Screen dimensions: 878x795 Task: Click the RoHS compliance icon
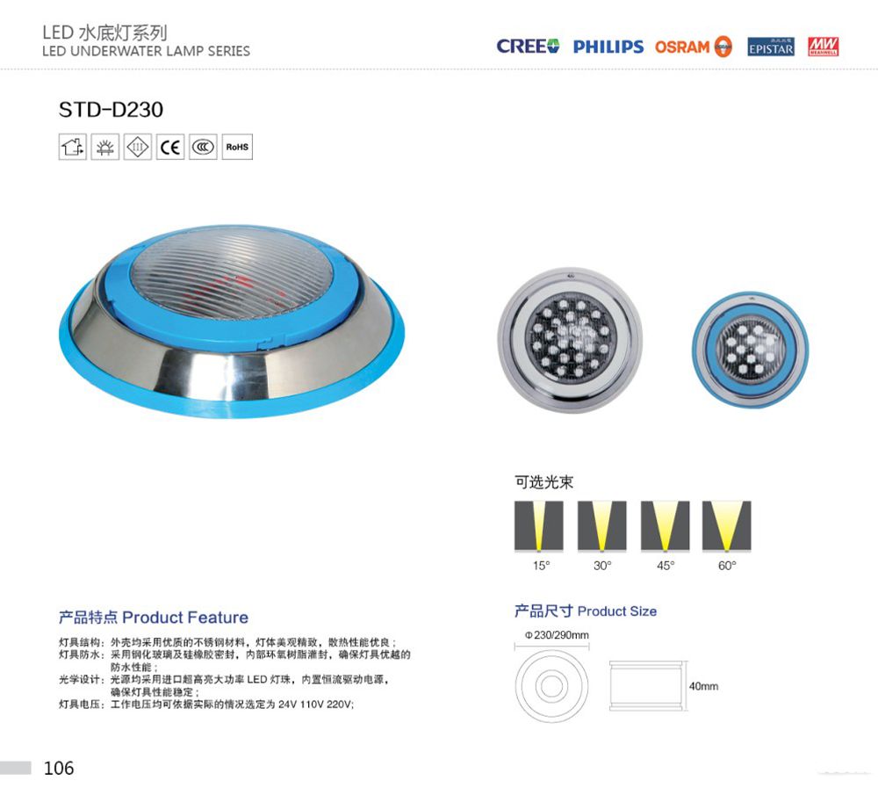coord(237,147)
